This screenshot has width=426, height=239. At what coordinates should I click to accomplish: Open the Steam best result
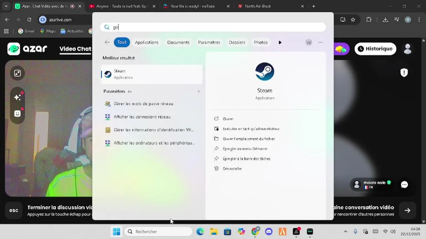(152, 74)
